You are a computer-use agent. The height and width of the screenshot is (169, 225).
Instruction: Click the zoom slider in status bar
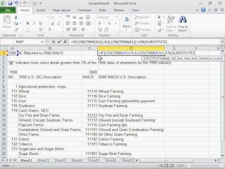205,166
